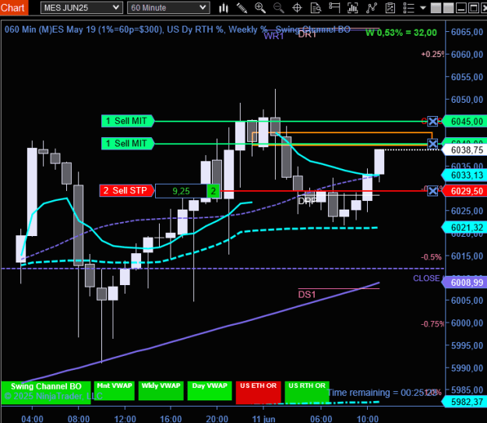This screenshot has width=487, height=423.
Task: Click the 9,25 position profit box
Action: (x=181, y=191)
